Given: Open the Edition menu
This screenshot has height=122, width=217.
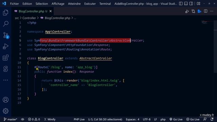Looking at the screenshot, I should tap(27, 4).
